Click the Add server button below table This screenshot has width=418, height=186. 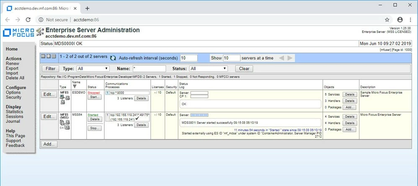tap(49, 144)
